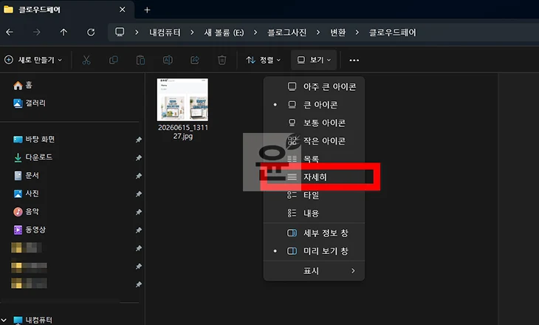
Task: Go forward with the right arrow
Action: [36, 32]
